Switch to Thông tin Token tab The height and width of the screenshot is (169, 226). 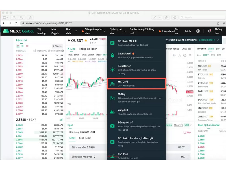tap(88, 49)
